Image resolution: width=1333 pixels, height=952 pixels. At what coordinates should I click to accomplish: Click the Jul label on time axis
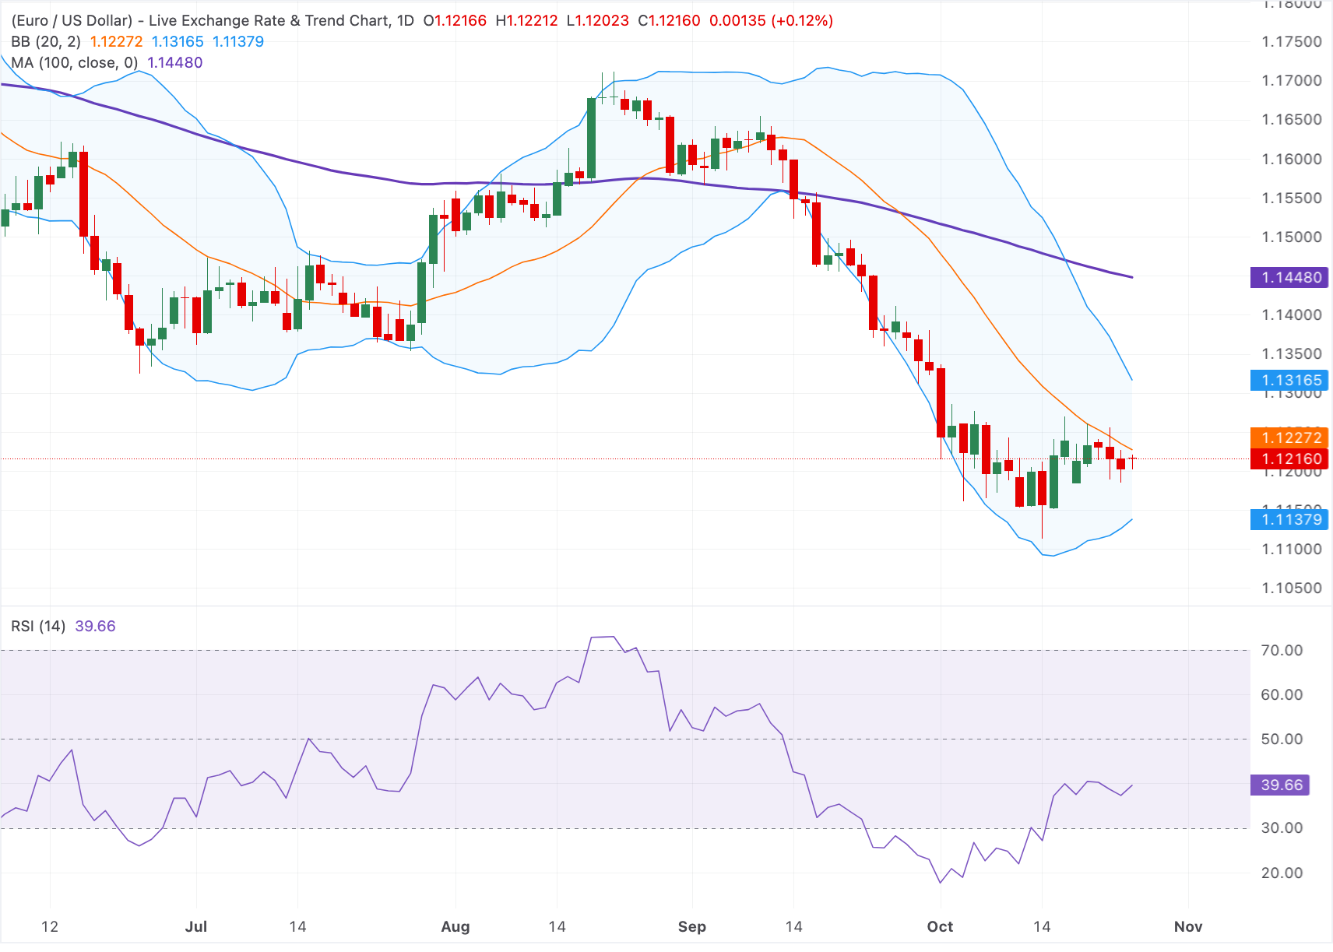tap(196, 927)
